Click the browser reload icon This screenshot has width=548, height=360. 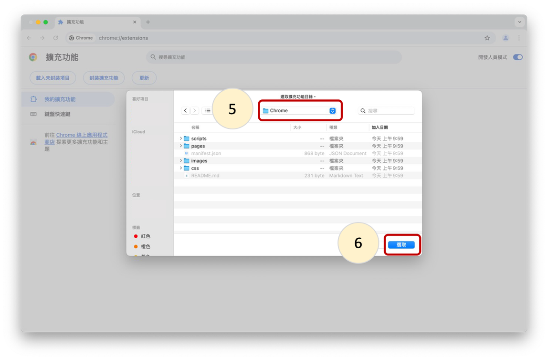(55, 38)
